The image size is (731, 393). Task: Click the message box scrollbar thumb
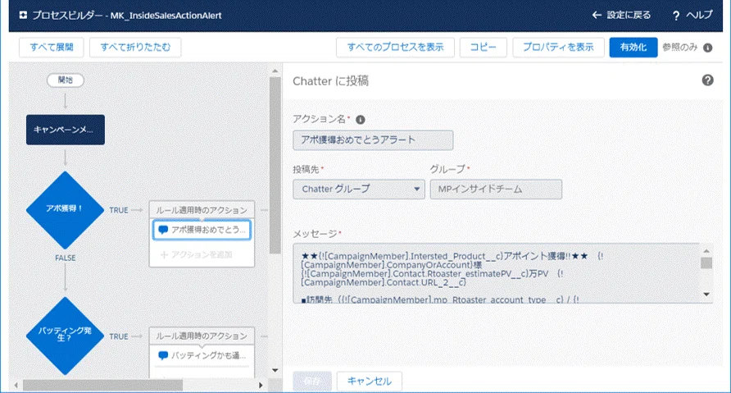tap(706, 263)
